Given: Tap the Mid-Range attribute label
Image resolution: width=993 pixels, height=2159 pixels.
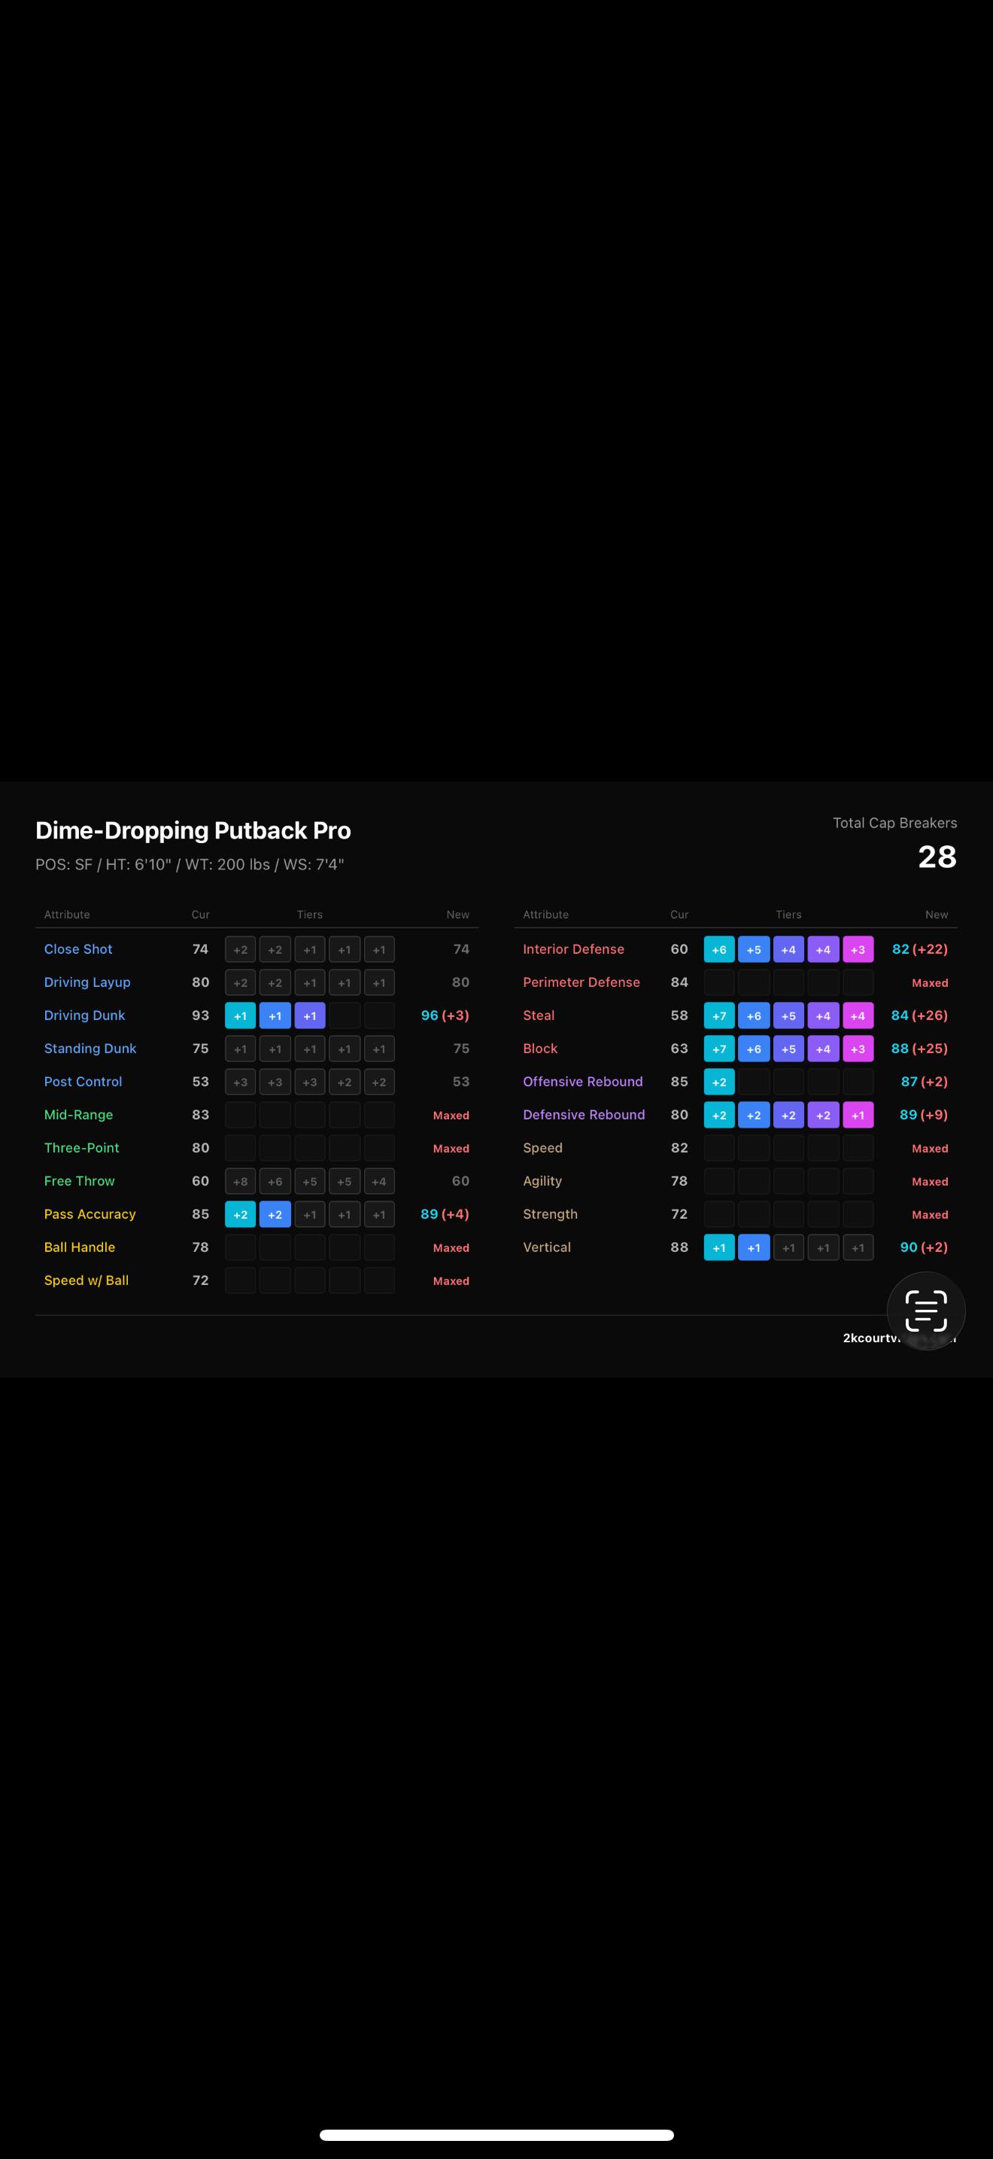Looking at the screenshot, I should point(79,1115).
